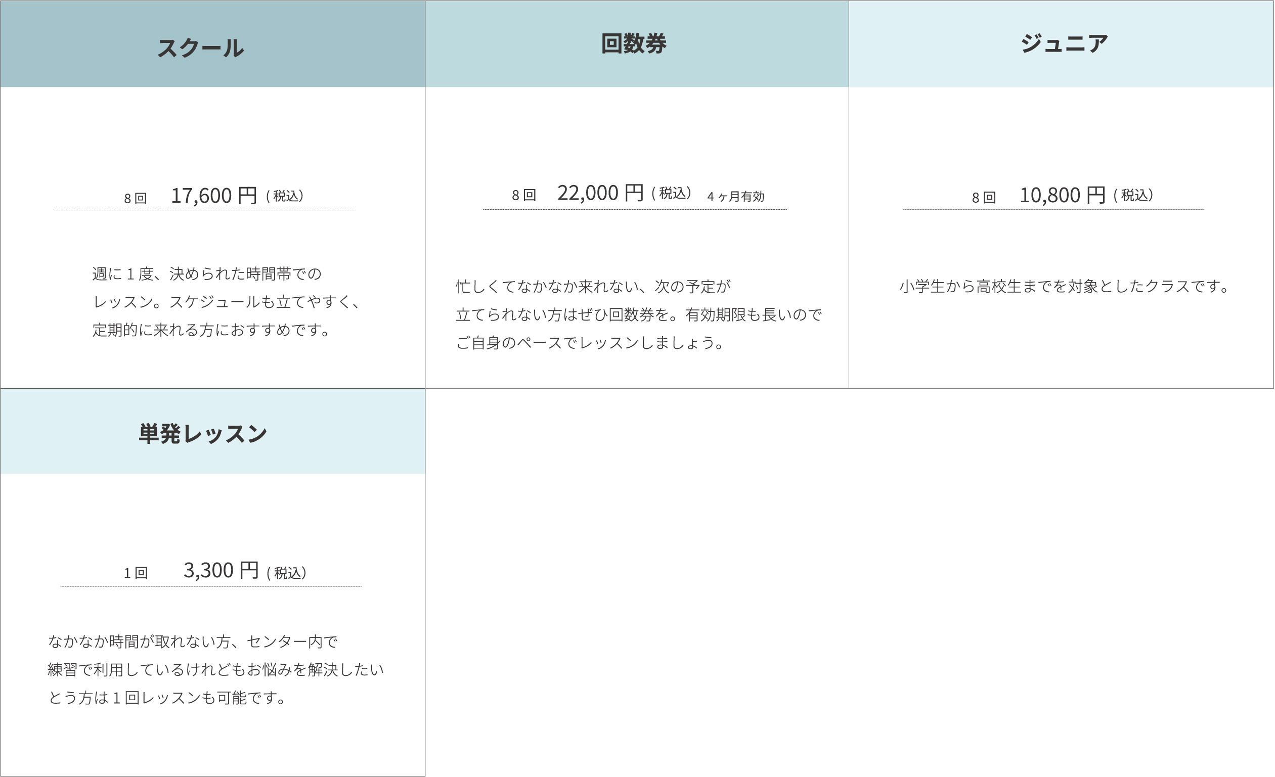Click the 回数券 description starting 忙しくて

[x=639, y=314]
